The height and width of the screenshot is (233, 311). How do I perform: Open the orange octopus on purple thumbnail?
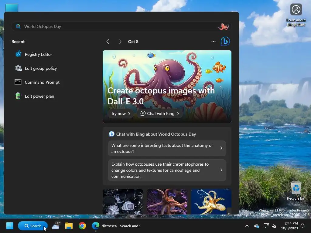pos(167,202)
